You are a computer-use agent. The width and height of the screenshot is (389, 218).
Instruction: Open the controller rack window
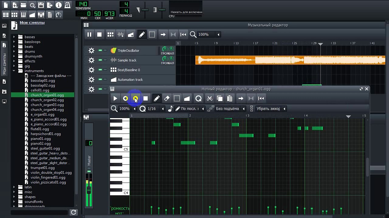59,15
